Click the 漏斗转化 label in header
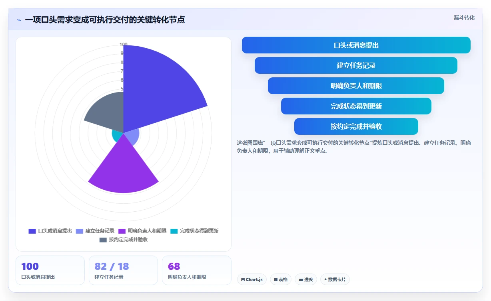This screenshot has height=301, width=491. 464,18
